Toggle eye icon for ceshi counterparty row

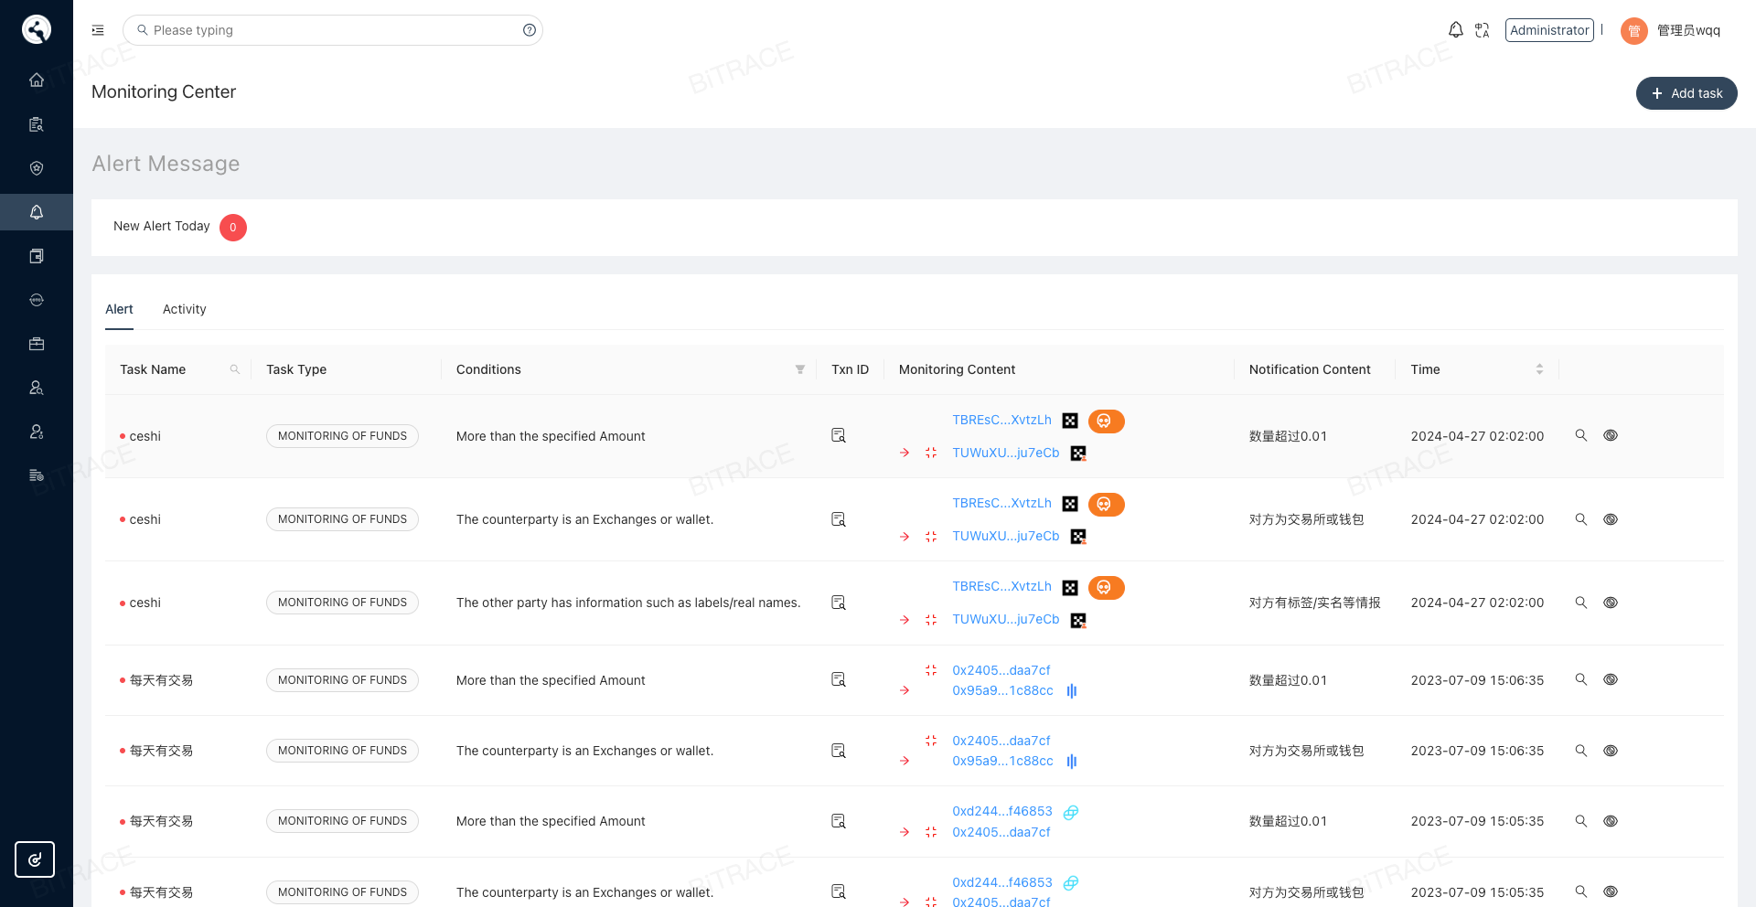(x=1611, y=519)
